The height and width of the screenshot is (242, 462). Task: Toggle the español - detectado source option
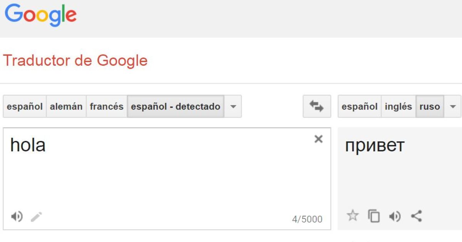pyautogui.click(x=176, y=106)
